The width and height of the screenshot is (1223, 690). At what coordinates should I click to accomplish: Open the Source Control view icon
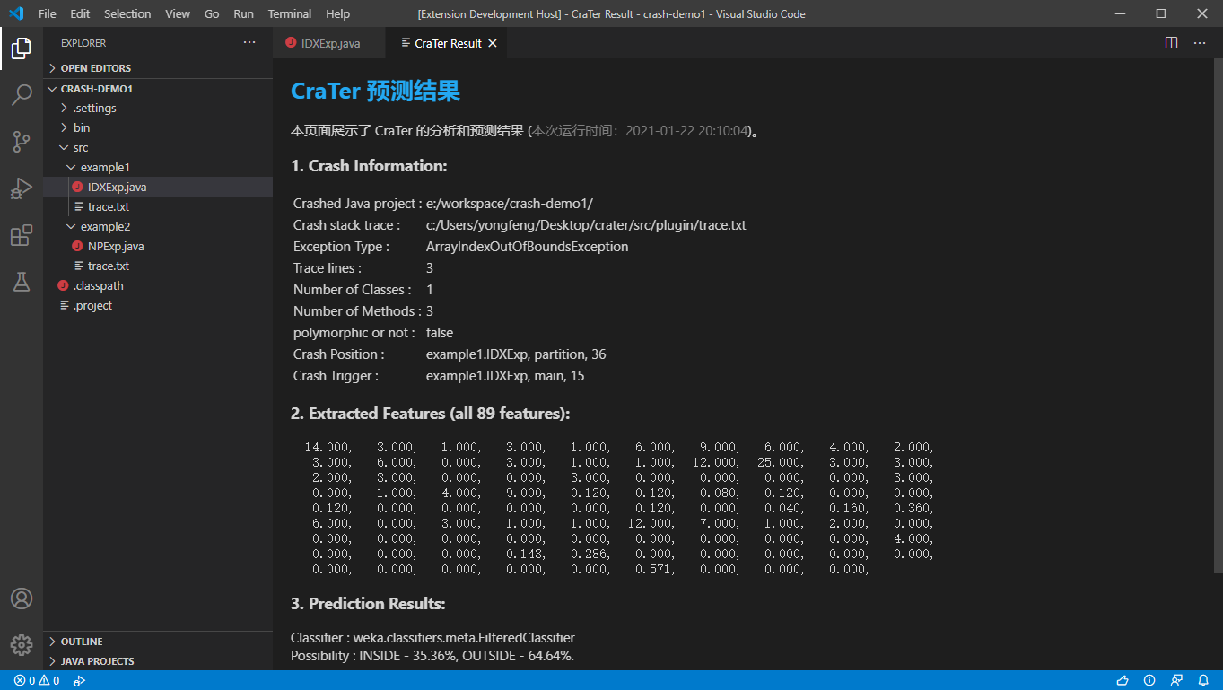coord(22,142)
